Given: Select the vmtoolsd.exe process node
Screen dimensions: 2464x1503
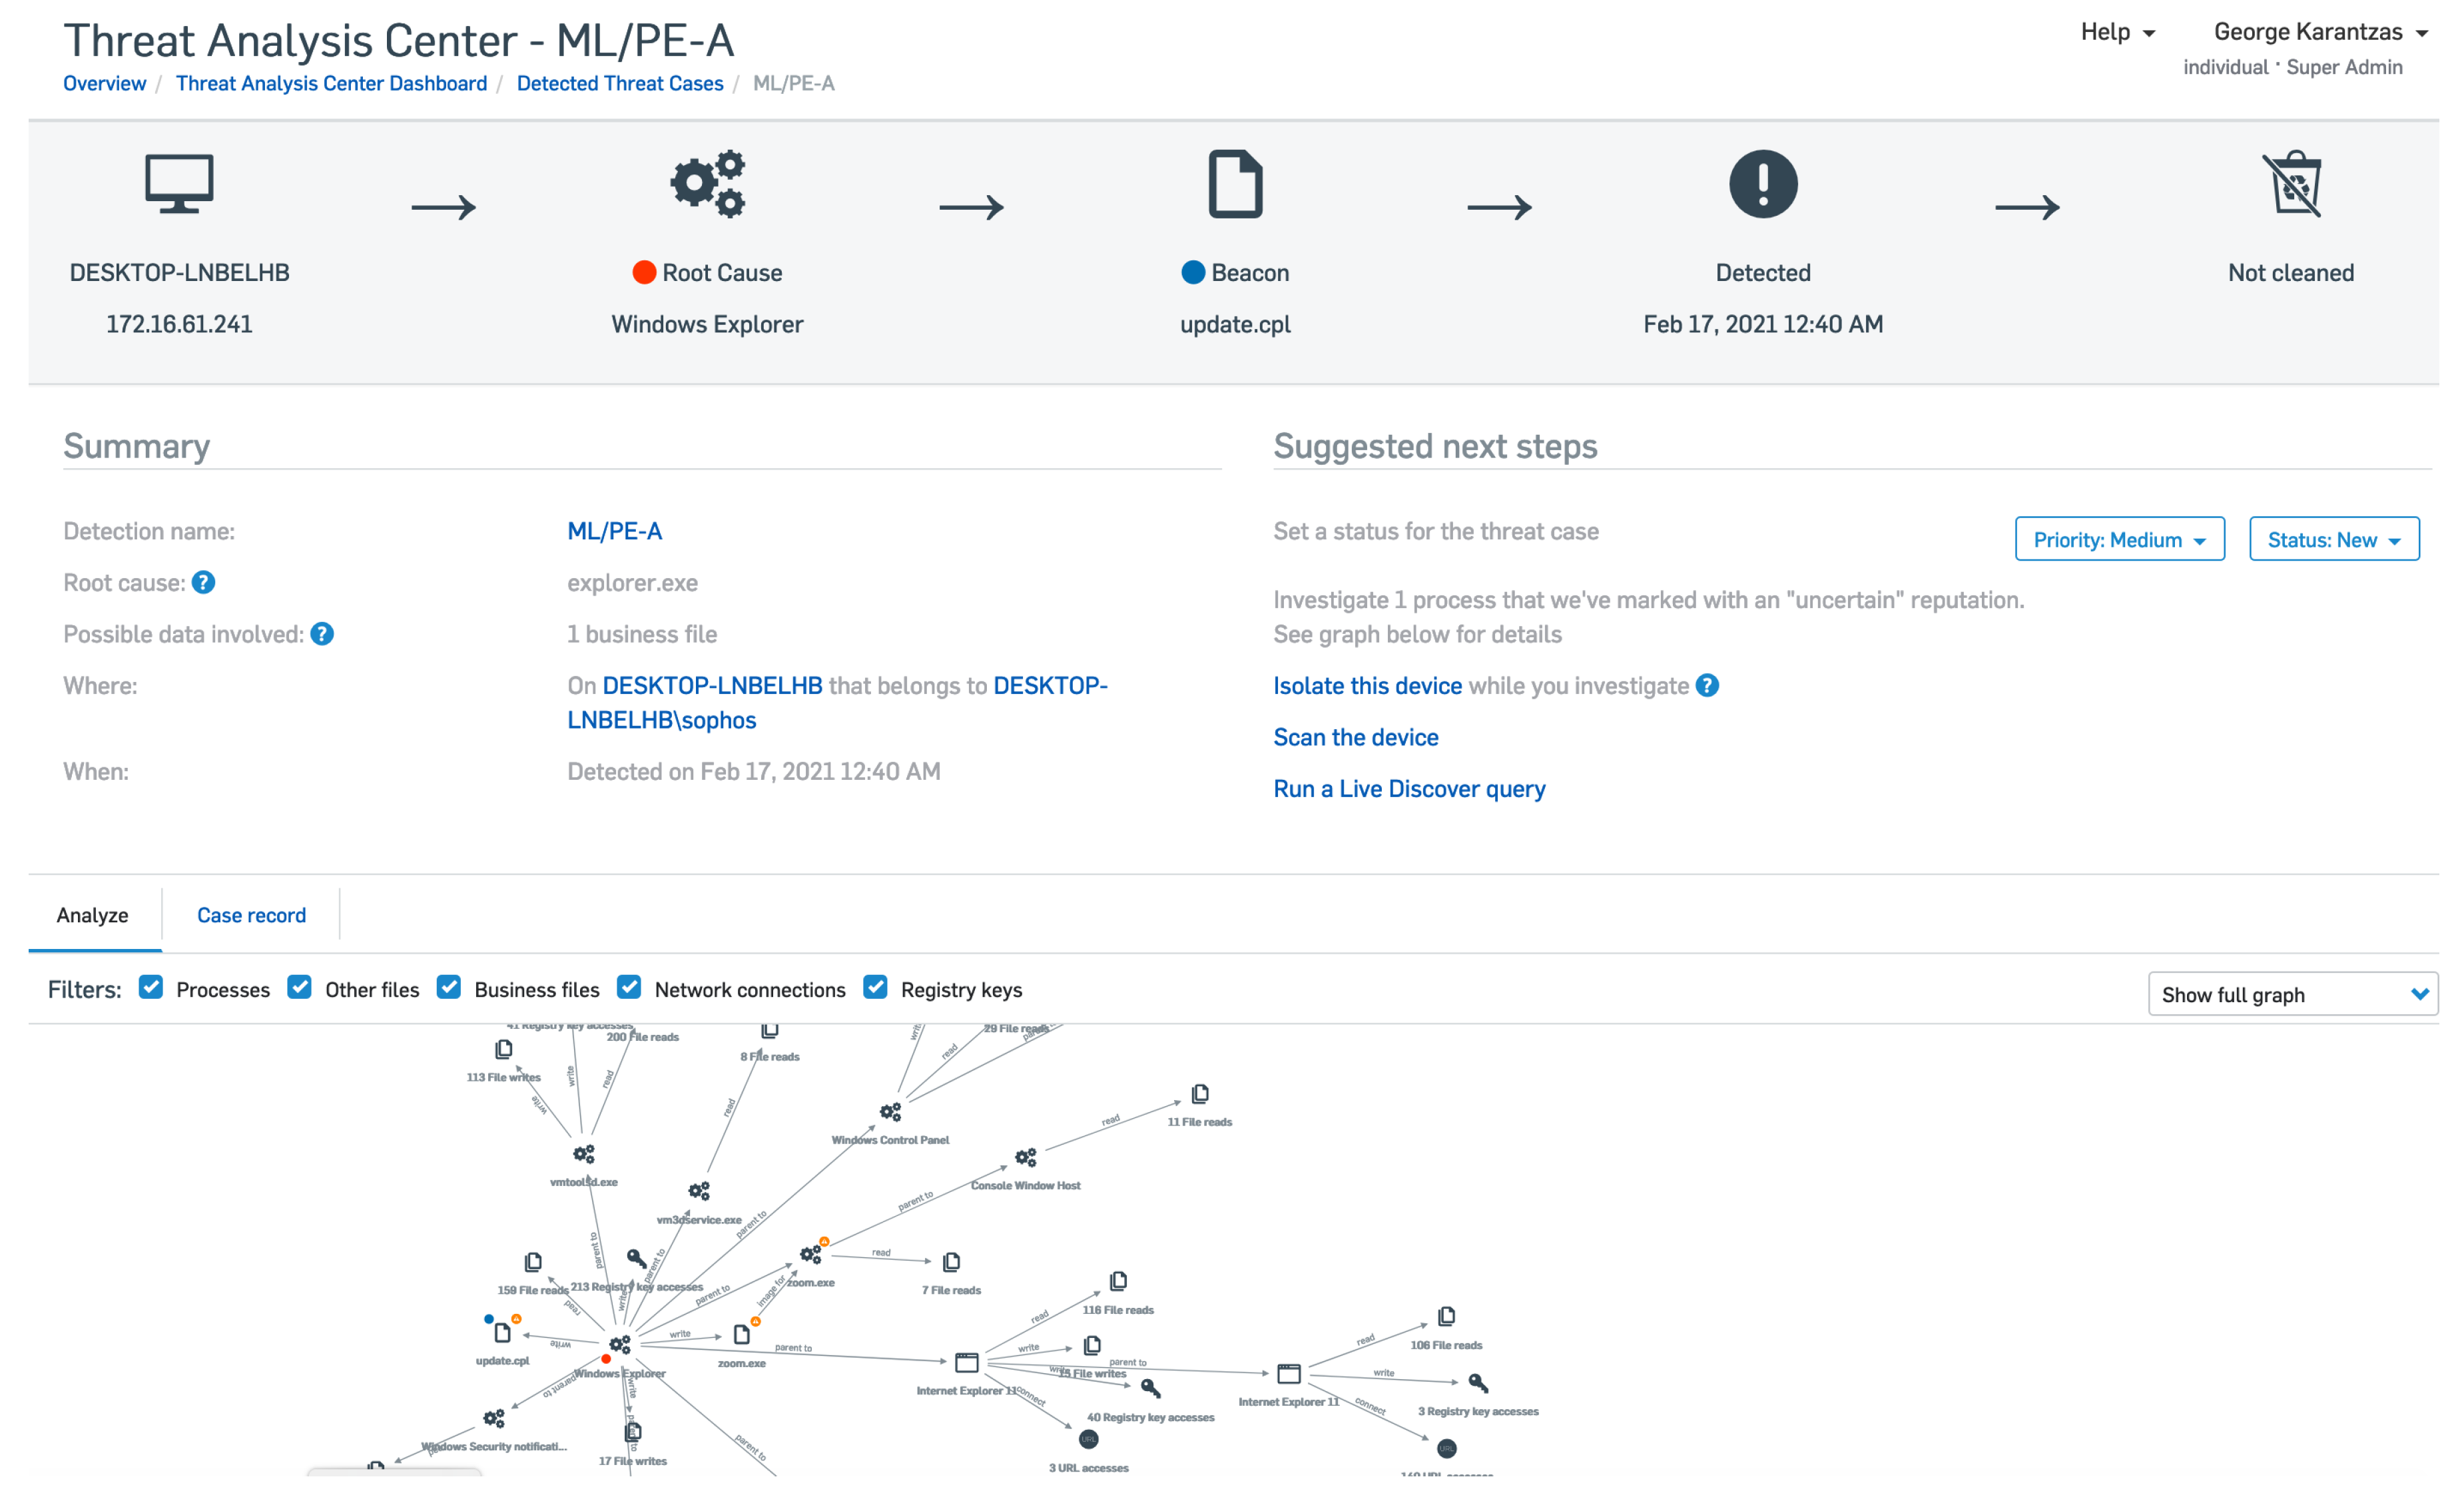Looking at the screenshot, I should tap(584, 1155).
